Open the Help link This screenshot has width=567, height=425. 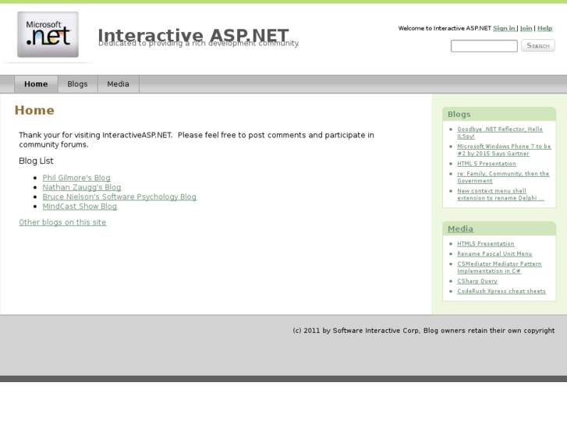pos(544,28)
